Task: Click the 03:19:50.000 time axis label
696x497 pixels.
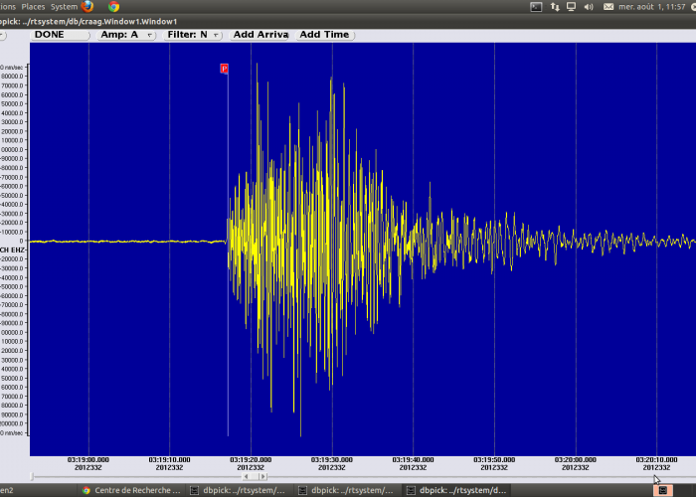Action: click(x=494, y=460)
